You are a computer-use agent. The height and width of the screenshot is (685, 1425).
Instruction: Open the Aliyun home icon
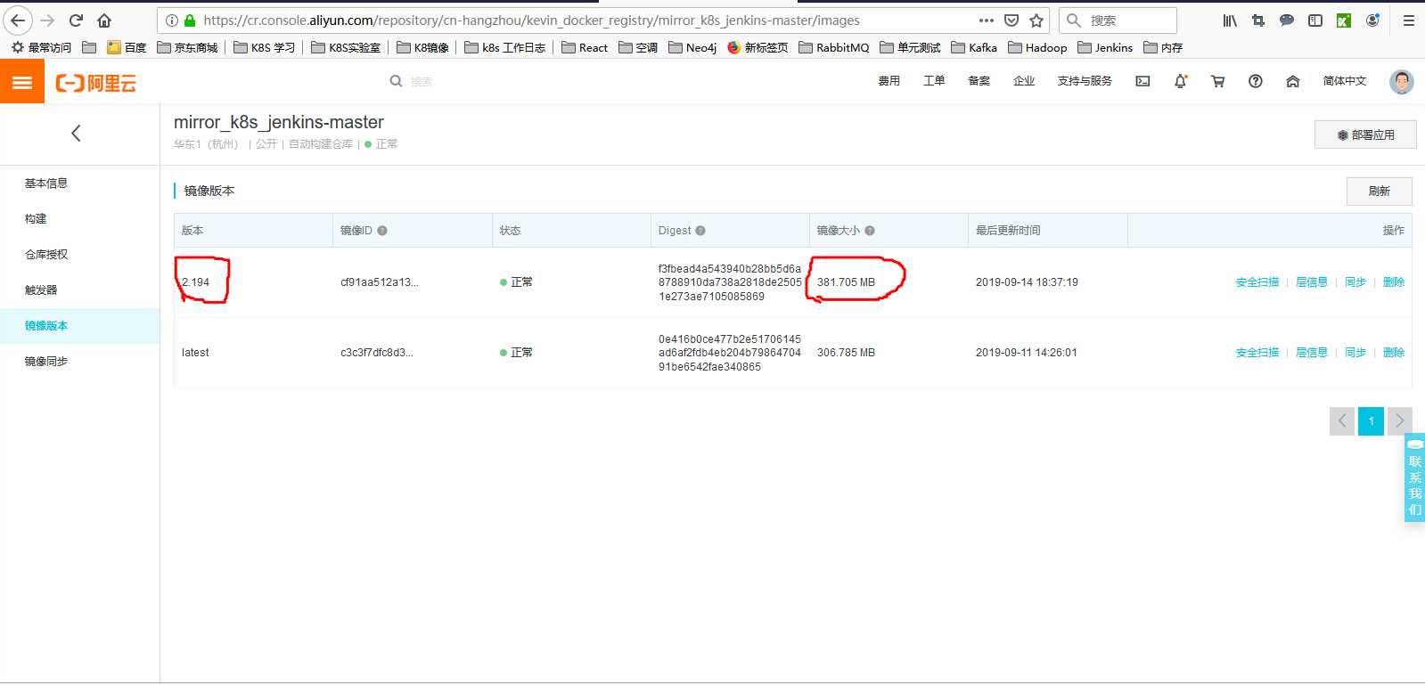(1293, 81)
